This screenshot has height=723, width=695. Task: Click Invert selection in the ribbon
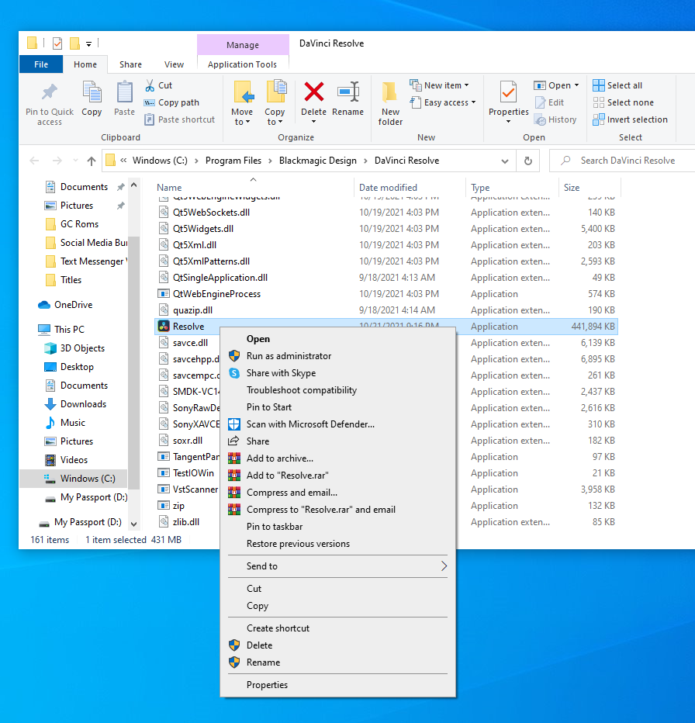[x=630, y=119]
